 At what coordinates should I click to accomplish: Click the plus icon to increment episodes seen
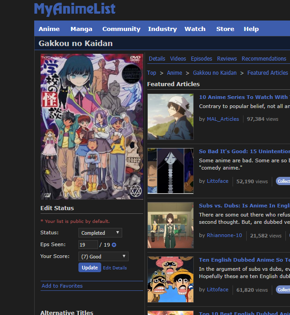tap(114, 245)
